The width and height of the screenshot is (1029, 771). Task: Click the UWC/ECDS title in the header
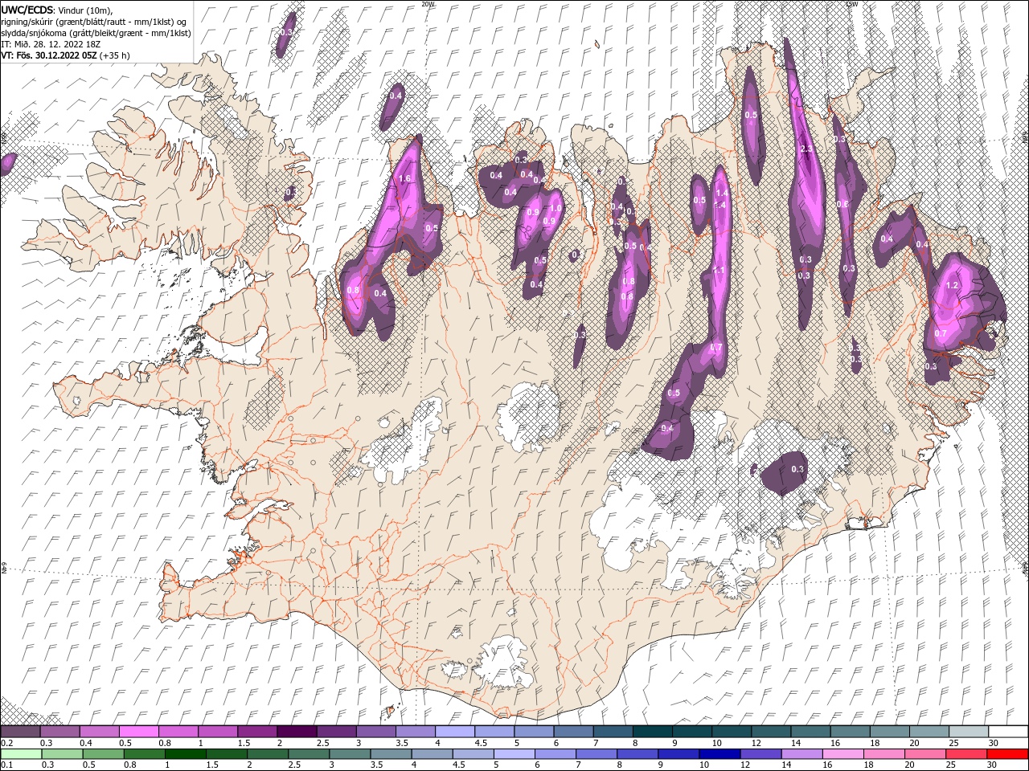[x=27, y=10]
